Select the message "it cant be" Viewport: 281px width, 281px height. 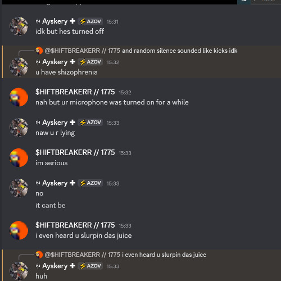(51, 206)
